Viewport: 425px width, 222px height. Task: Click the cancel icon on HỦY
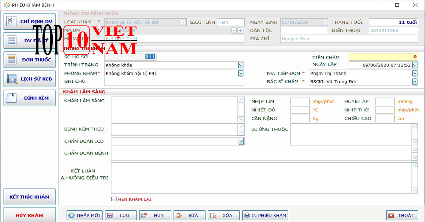pos(144,215)
